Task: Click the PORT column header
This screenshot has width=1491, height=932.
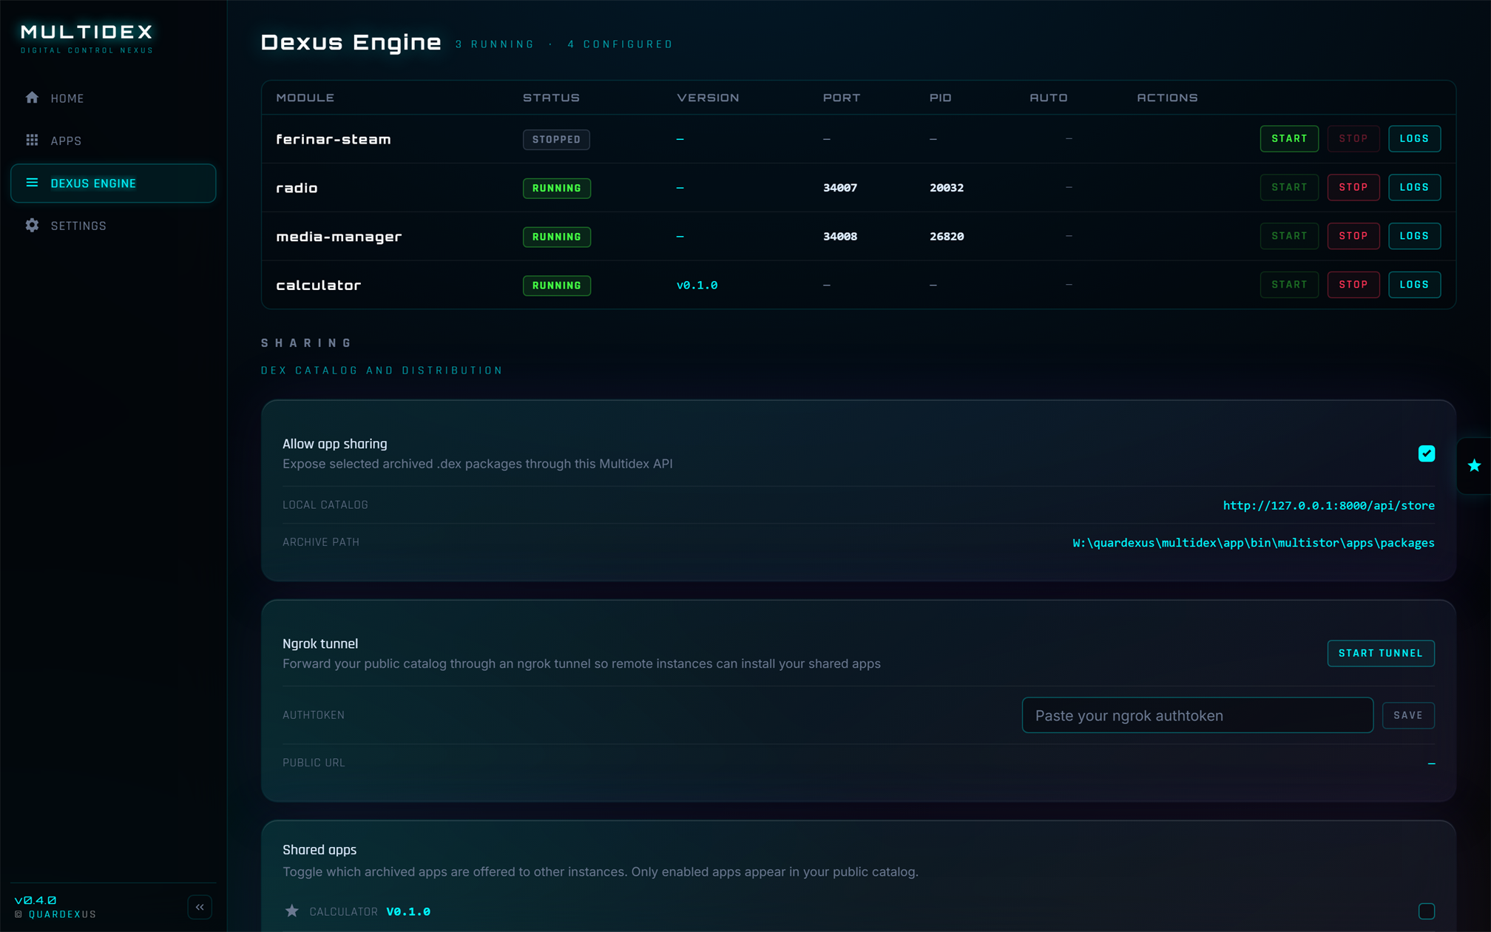Action: (842, 98)
